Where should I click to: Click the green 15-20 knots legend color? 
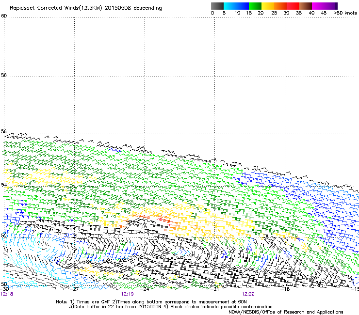[x=255, y=6]
